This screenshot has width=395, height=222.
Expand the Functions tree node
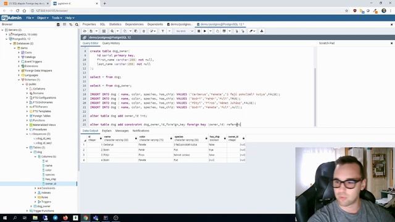point(27,120)
